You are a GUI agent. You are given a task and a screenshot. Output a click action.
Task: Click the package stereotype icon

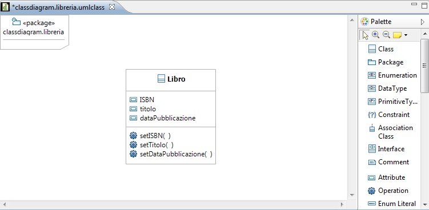tap(16, 22)
